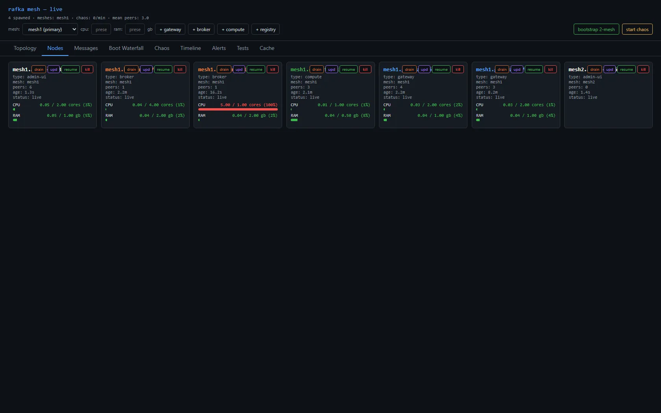Click the 'mean peers: 3.0' status text
The width and height of the screenshot is (661, 413).
click(131, 18)
